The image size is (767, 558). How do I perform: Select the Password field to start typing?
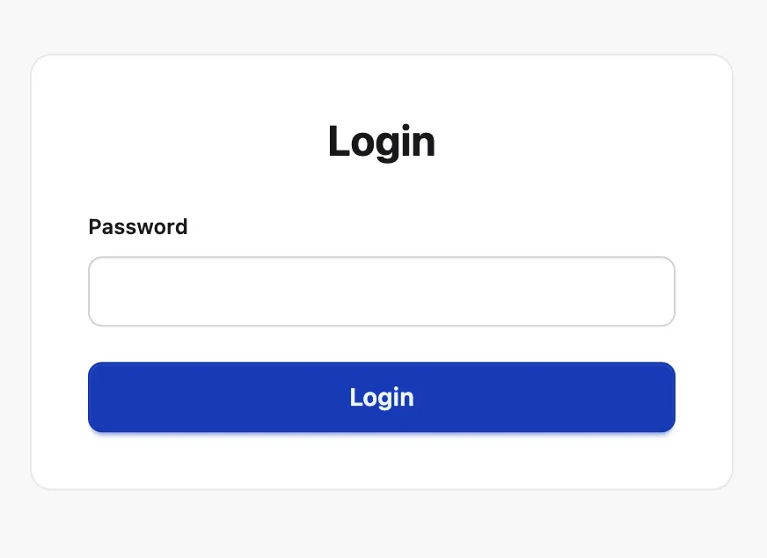tap(381, 291)
